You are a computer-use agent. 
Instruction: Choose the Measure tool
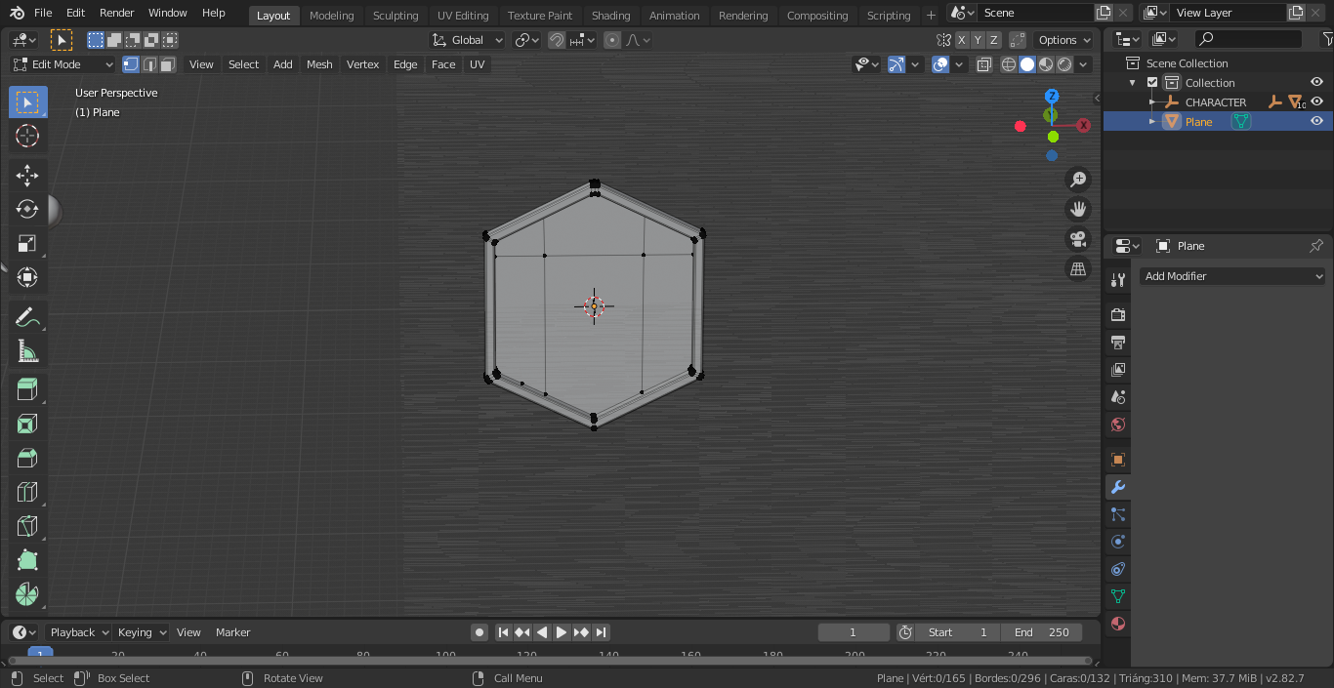pyautogui.click(x=27, y=351)
